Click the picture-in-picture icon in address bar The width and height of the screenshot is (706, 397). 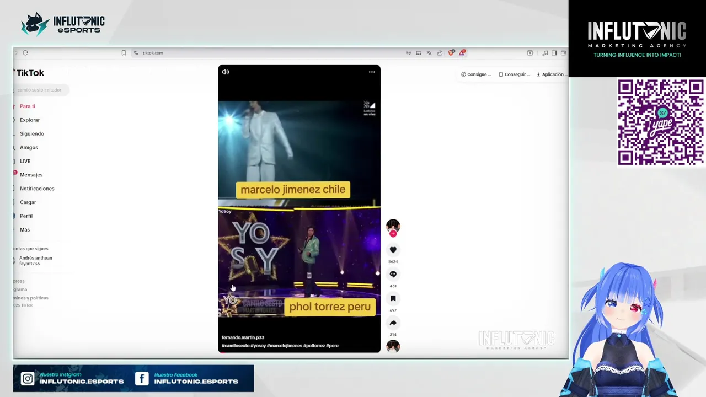point(418,53)
